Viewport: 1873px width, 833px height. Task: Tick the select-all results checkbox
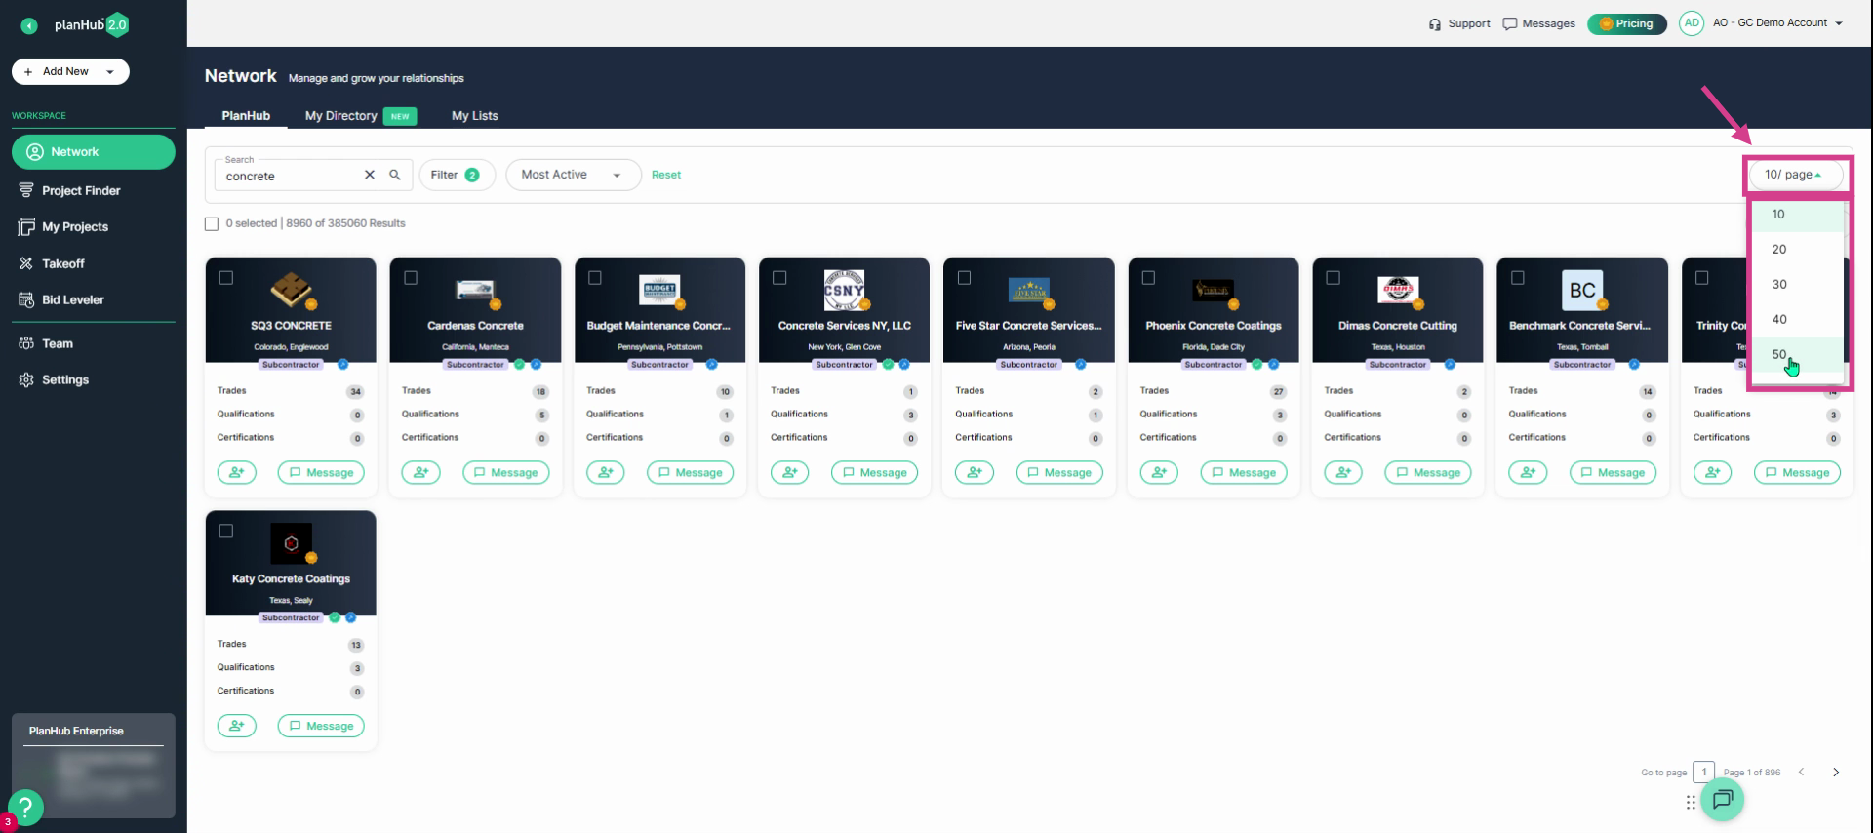coord(212,223)
